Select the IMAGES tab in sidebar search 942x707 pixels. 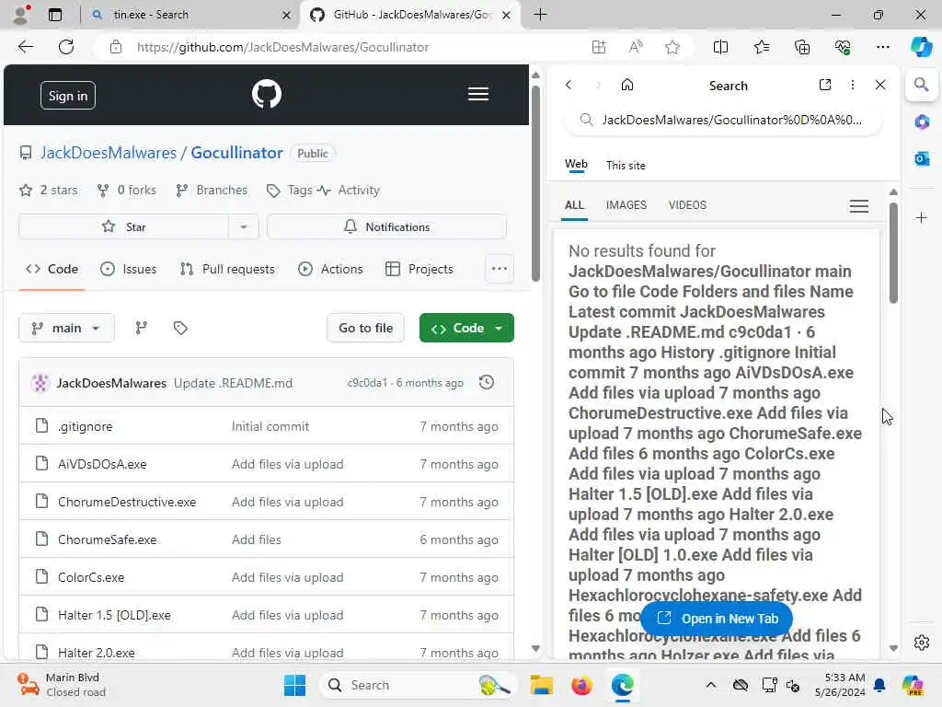point(626,205)
